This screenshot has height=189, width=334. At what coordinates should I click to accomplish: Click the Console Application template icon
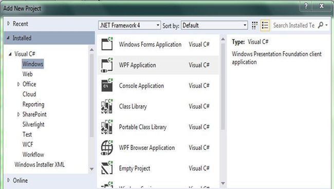click(x=107, y=85)
